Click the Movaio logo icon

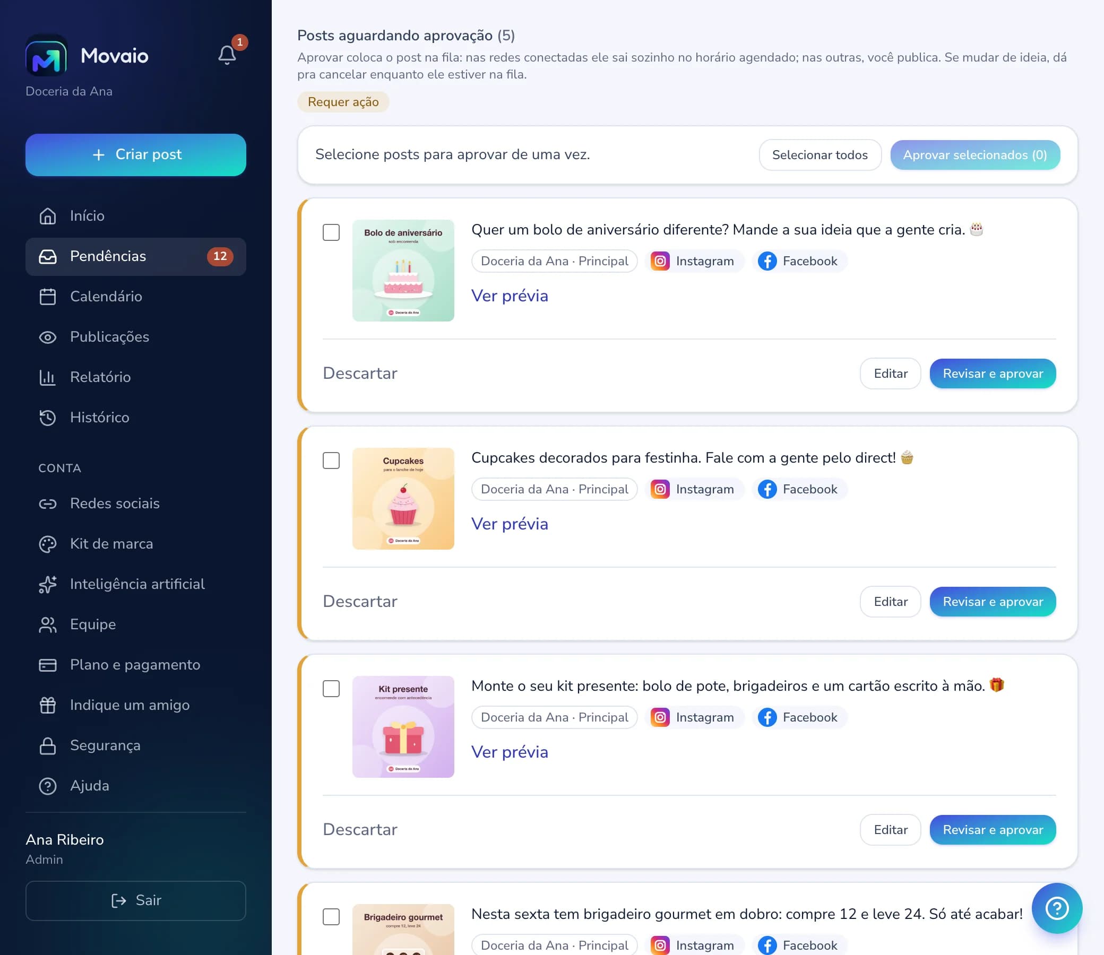click(46, 55)
